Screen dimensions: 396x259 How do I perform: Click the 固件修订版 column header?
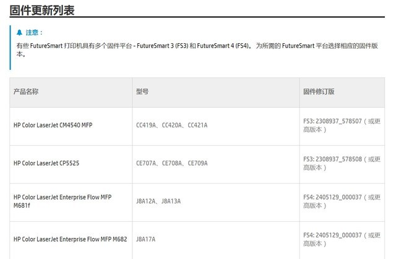coord(319,91)
